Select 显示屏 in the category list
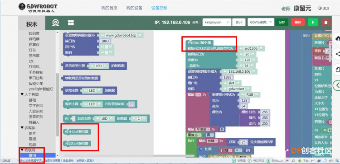This screenshot has height=164, width=340. click(34, 56)
